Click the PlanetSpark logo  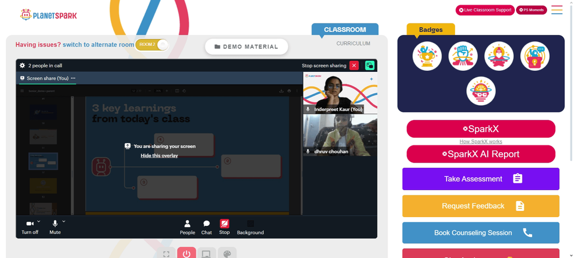click(48, 15)
